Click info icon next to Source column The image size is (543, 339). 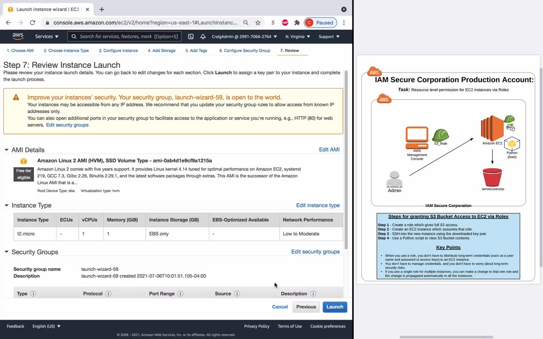tap(237, 293)
